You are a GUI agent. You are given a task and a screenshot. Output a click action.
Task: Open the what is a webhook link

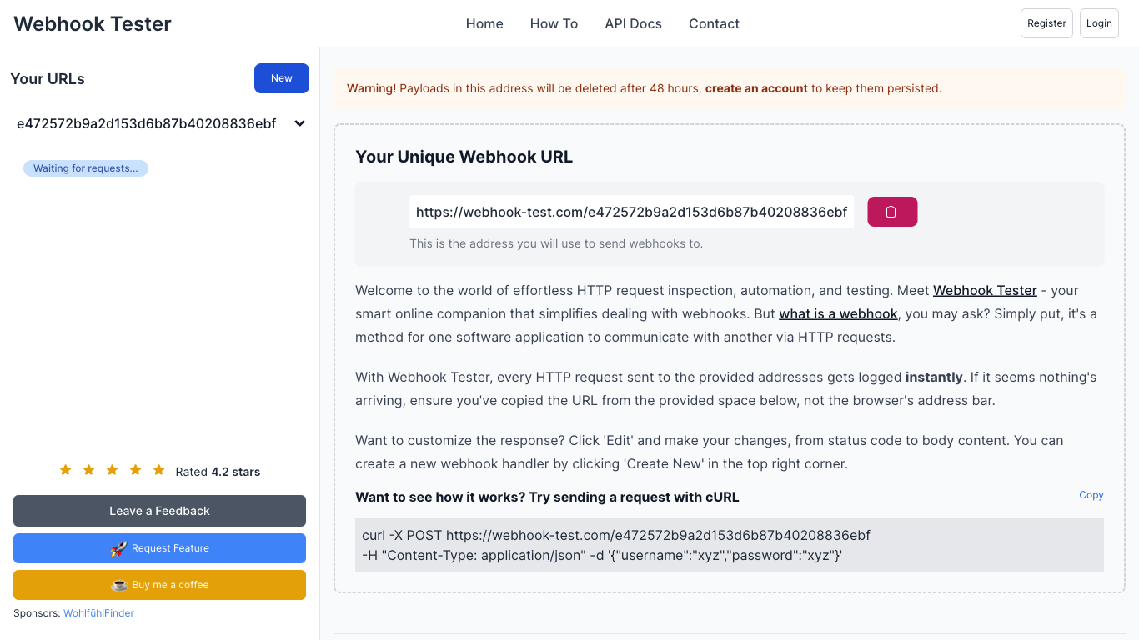[838, 313]
